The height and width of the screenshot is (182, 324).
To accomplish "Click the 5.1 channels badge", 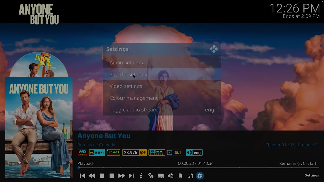I will pyautogui.click(x=175, y=152).
